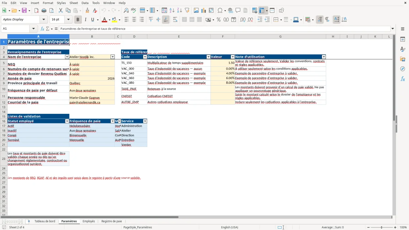Click the Save document icon
The width and height of the screenshot is (409, 230).
pyautogui.click(x=24, y=11)
